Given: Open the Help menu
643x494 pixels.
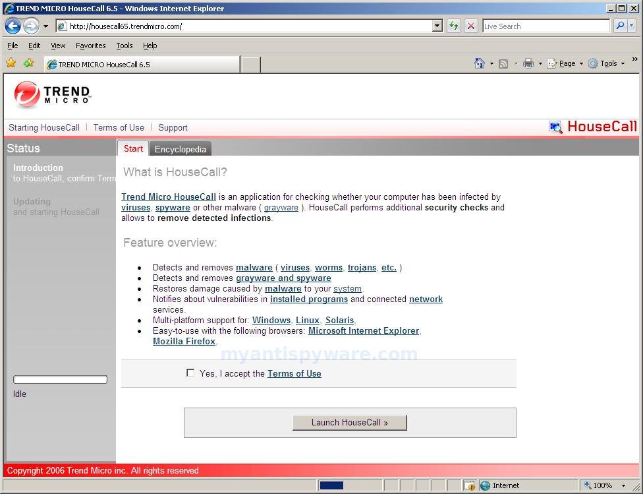Looking at the screenshot, I should point(150,46).
